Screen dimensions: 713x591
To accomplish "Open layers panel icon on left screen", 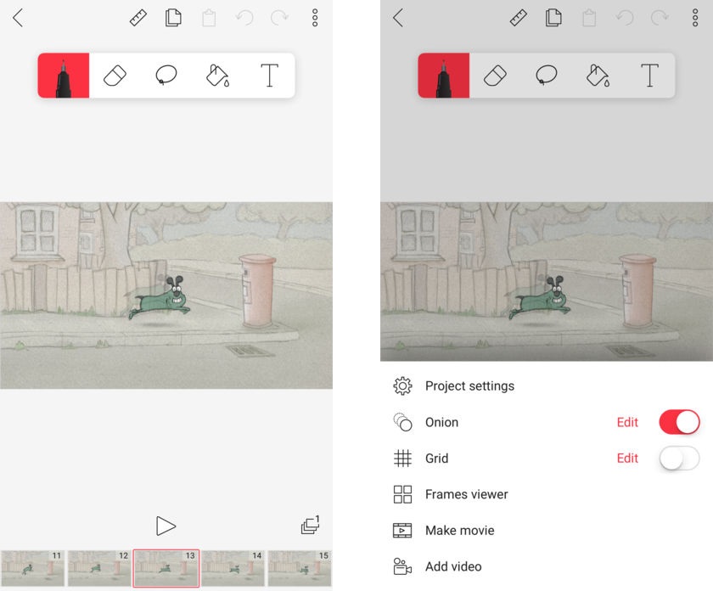I will click(311, 525).
